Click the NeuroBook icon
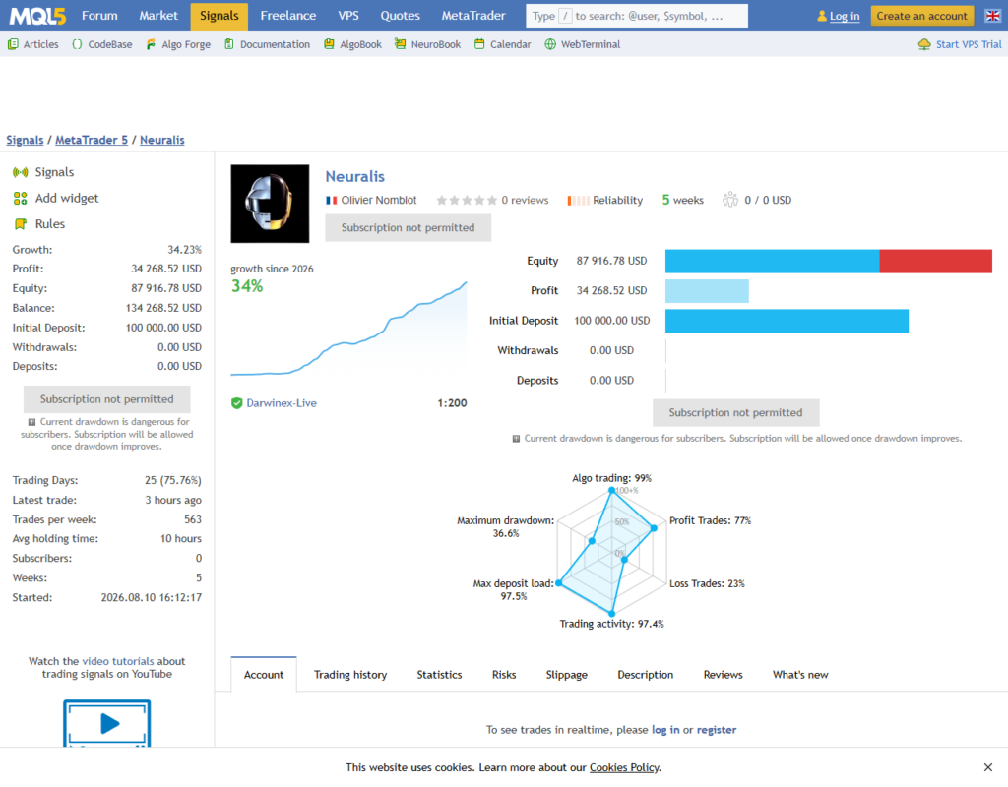 400,44
